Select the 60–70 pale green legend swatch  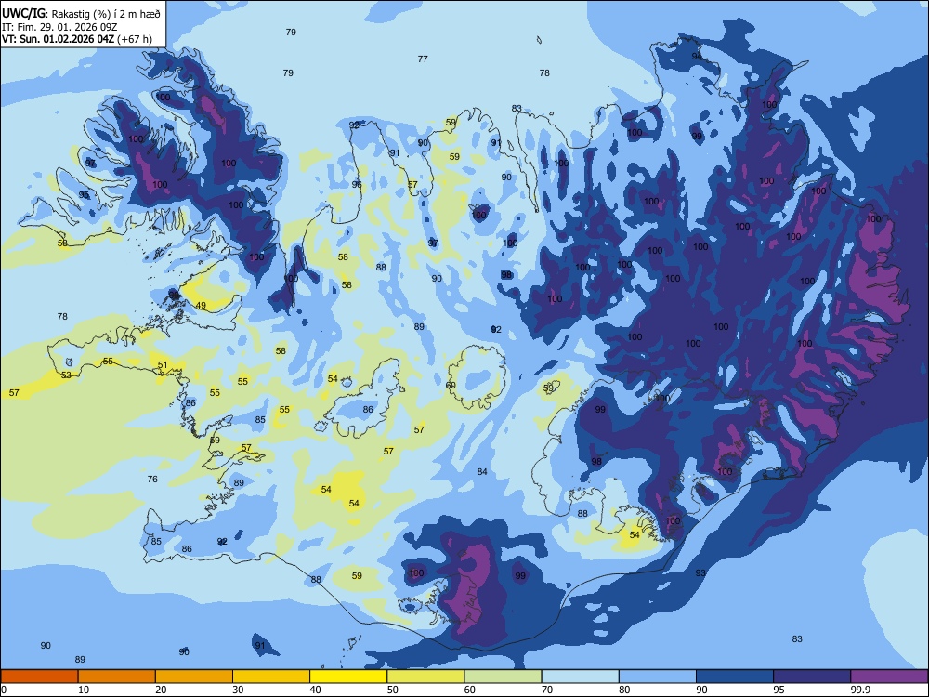[x=503, y=677]
